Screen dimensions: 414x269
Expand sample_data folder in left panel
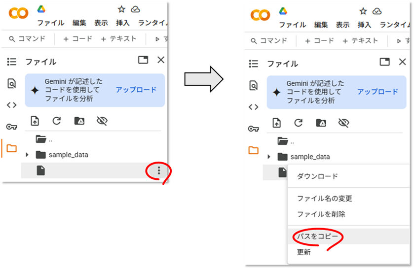tap(27, 155)
